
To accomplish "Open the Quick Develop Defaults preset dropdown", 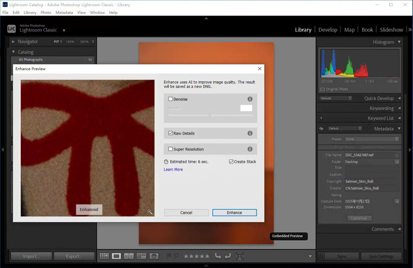I will tap(336, 98).
